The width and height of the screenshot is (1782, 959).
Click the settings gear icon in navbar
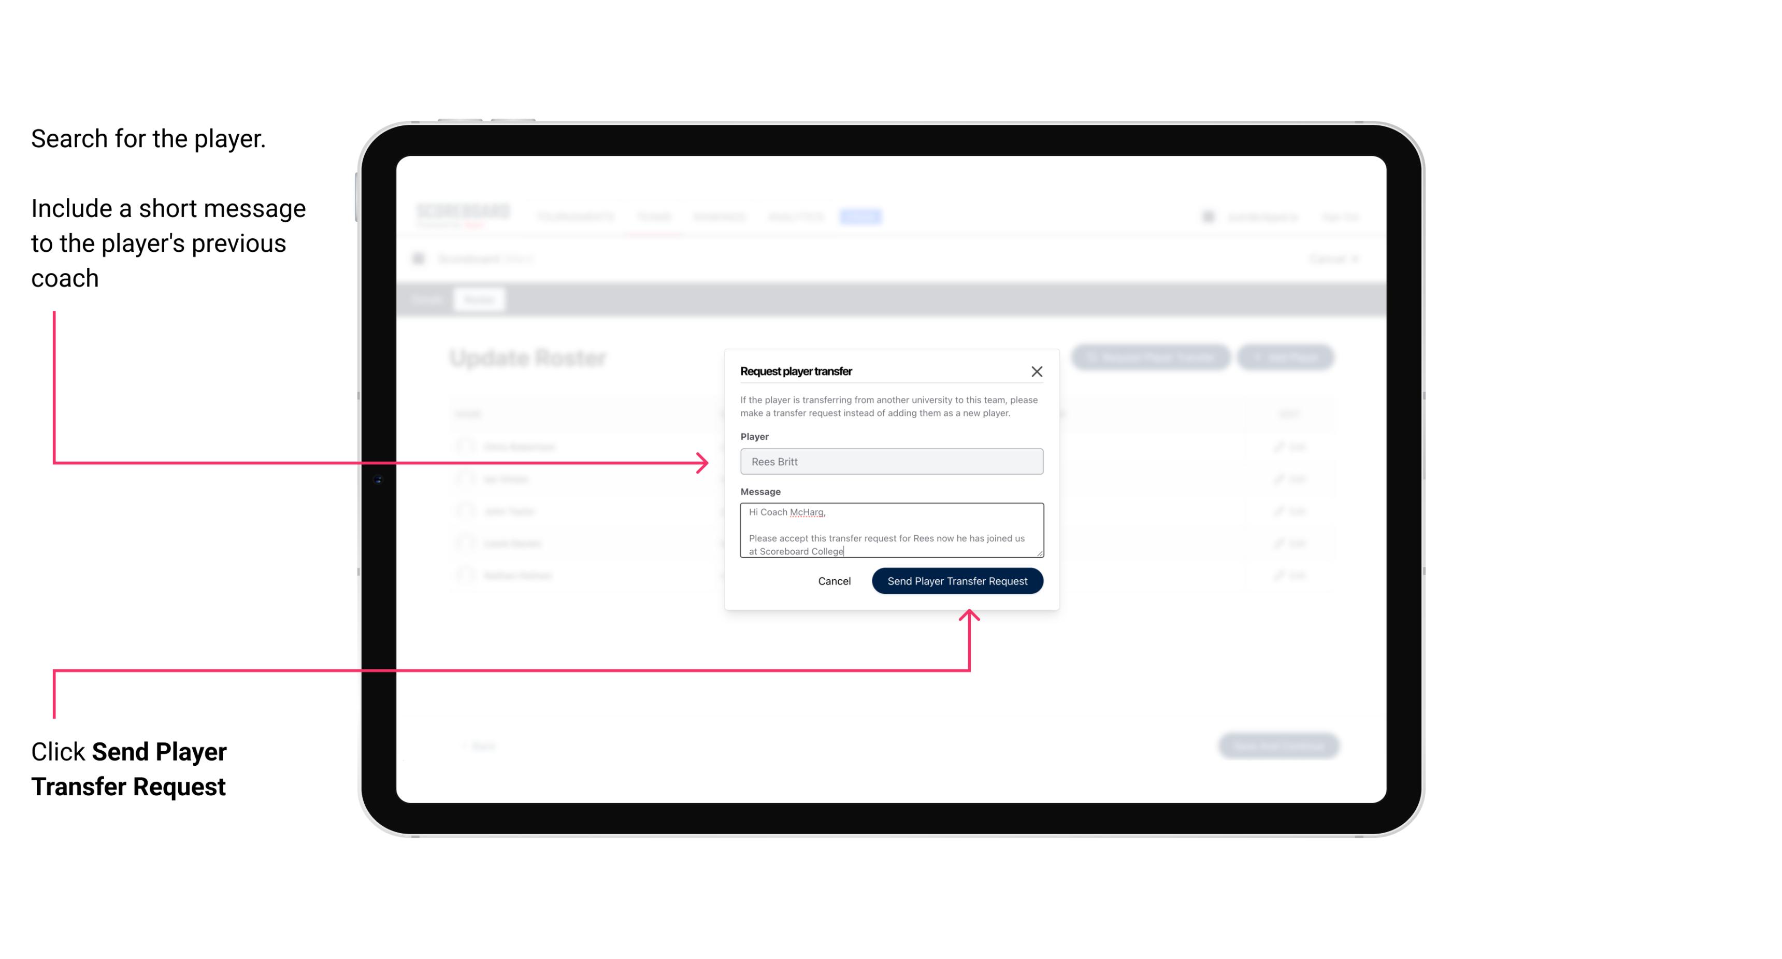(x=1207, y=215)
